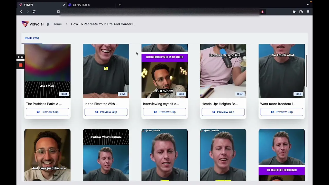Click Interviewing myself o... title
The width and height of the screenshot is (329, 185).
pyautogui.click(x=161, y=104)
